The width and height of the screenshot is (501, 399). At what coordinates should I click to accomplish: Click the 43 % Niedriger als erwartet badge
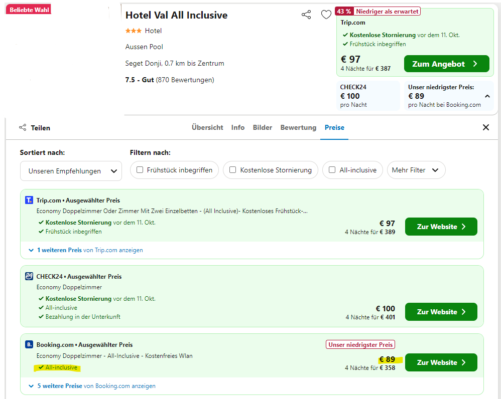tap(378, 12)
